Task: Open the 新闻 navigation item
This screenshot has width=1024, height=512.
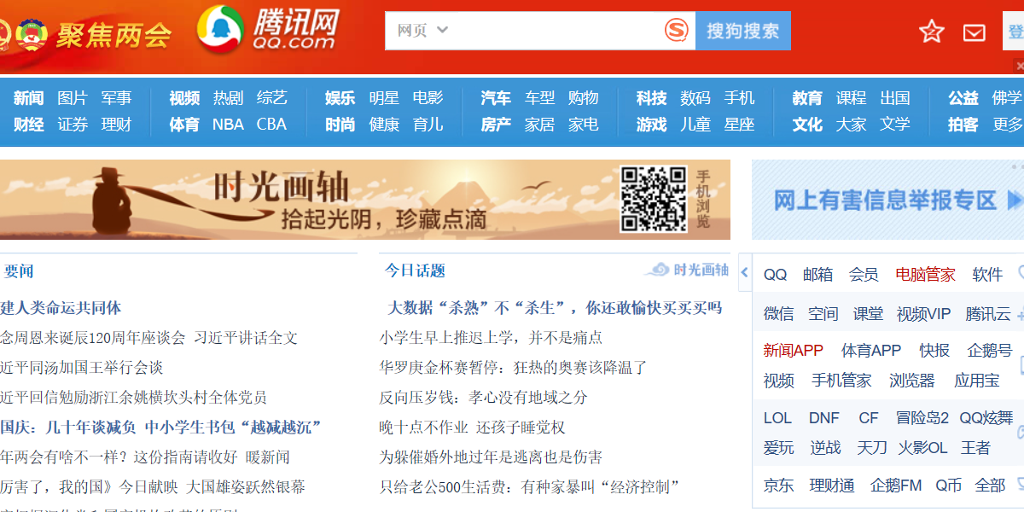Action: click(28, 98)
